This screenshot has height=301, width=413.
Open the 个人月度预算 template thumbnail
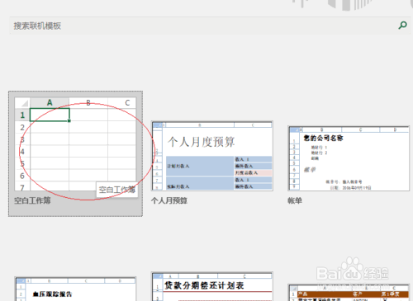pyautogui.click(x=212, y=156)
